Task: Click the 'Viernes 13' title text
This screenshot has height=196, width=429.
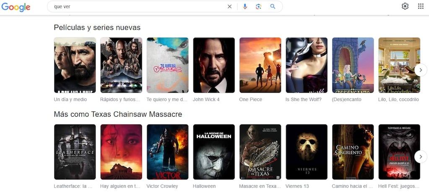Action: click(297, 186)
